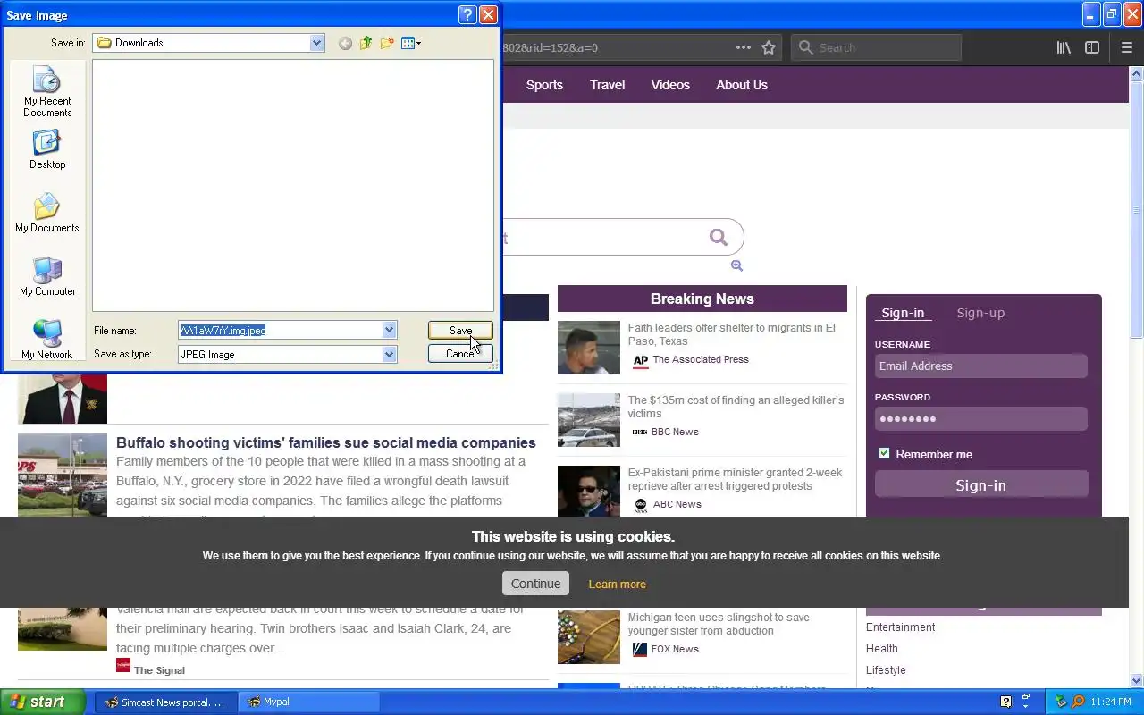Open the browser hamburger menu
Viewport: 1144px width, 715px height.
click(x=1126, y=47)
